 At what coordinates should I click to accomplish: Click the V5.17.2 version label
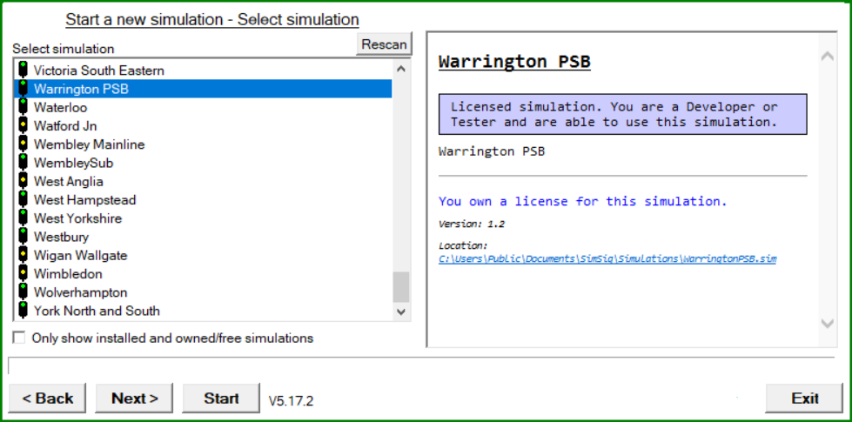tap(291, 401)
